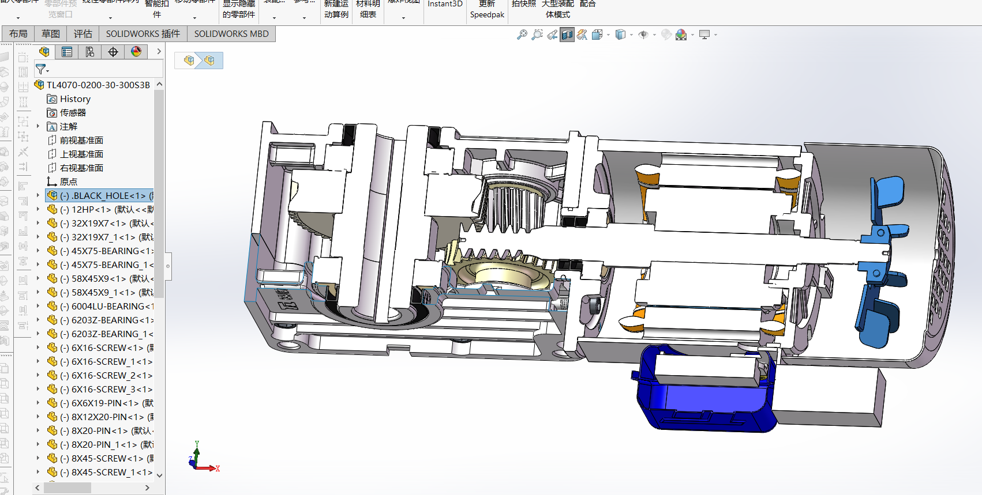Open the ConfigurationManager tab
982x495 pixels.
pos(90,52)
